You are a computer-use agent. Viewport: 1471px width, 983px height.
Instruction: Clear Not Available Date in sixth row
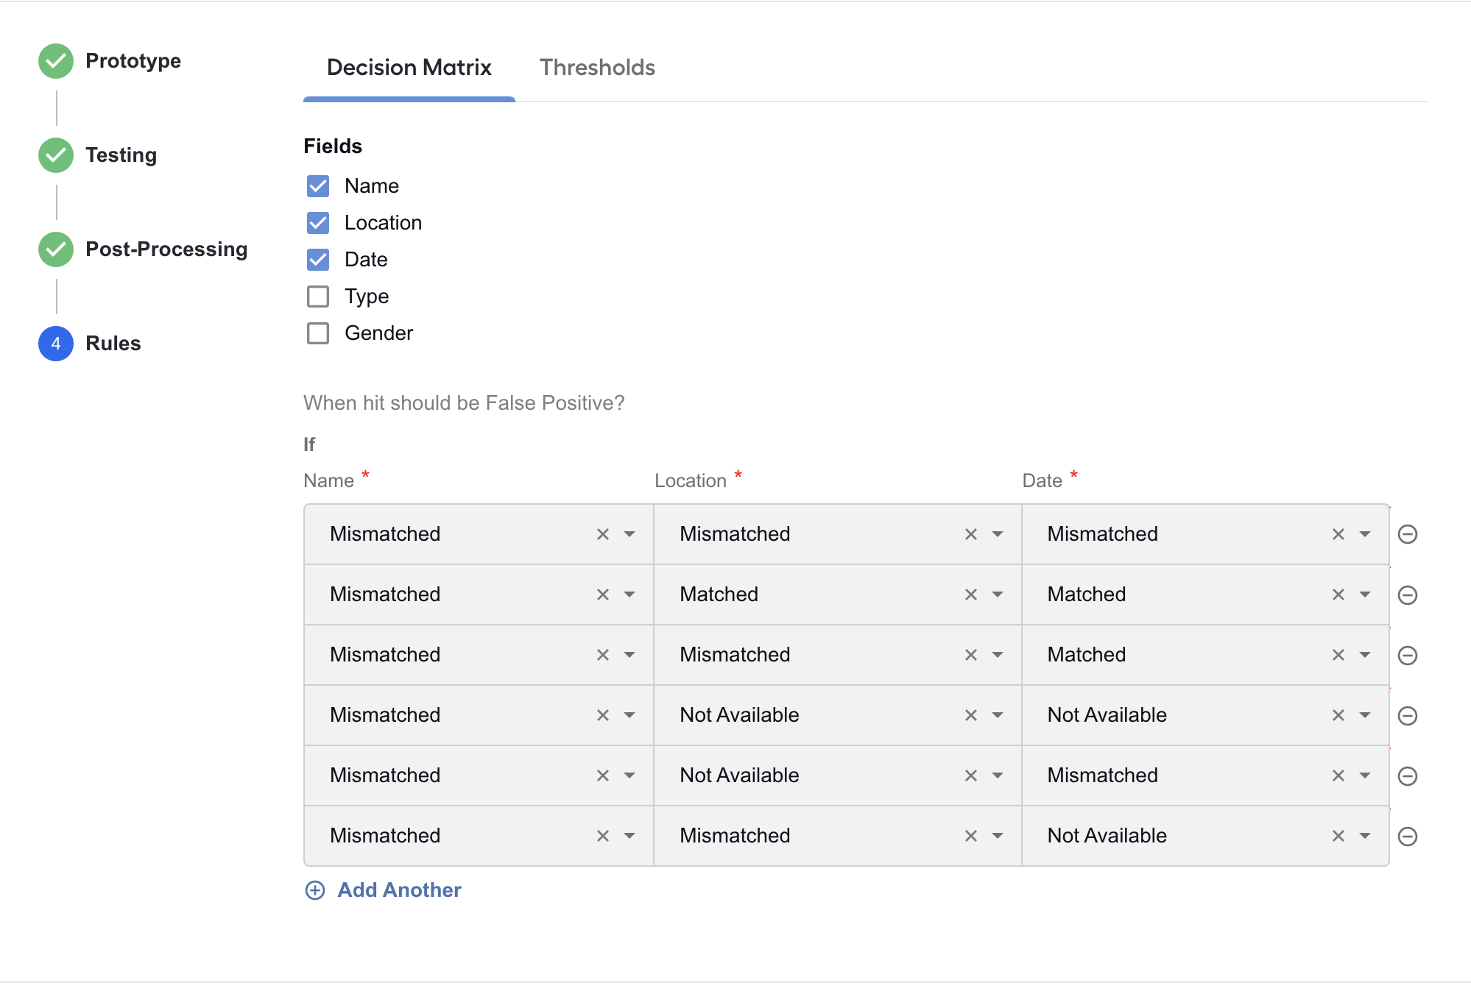click(1338, 836)
